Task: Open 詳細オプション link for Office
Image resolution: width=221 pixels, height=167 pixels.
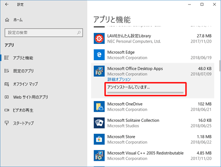Action: pos(119,79)
